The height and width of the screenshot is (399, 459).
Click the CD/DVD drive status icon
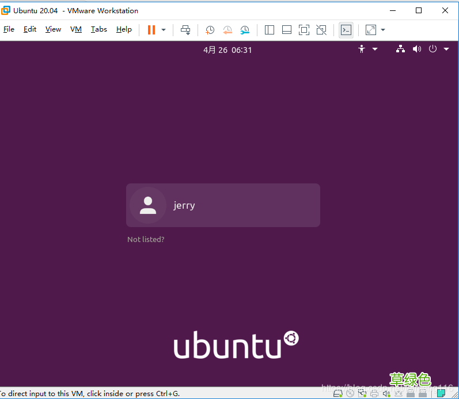(x=350, y=393)
